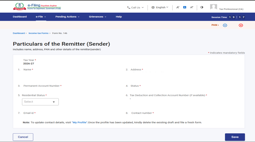Navigate to Income-tax Forms breadcrumb
The image size is (255, 142).
(39, 33)
